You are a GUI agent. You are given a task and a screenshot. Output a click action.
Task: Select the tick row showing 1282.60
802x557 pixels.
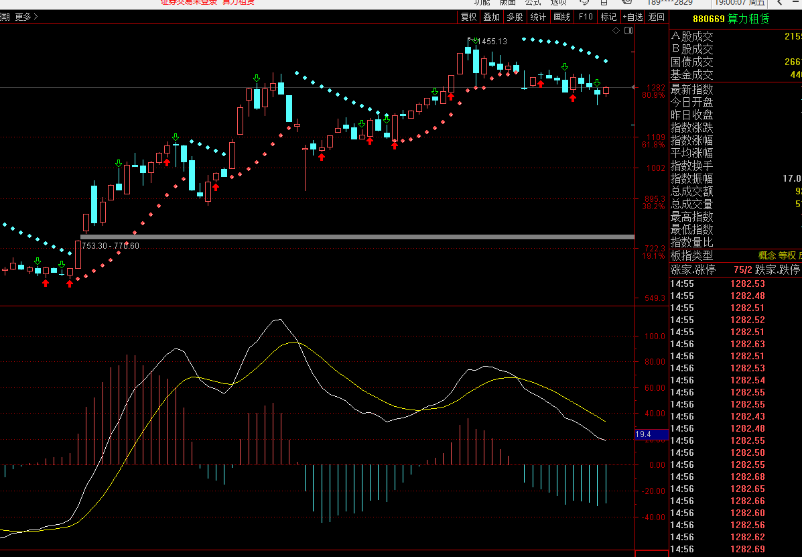coord(736,513)
